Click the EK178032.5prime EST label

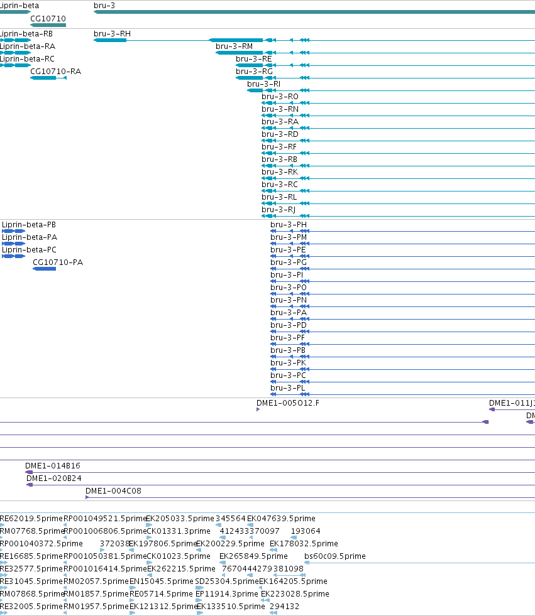304,544
